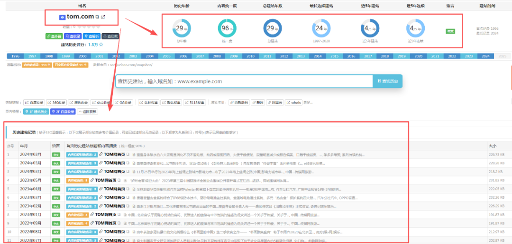Click document icon in the 2023年03月 row

pos(134,197)
